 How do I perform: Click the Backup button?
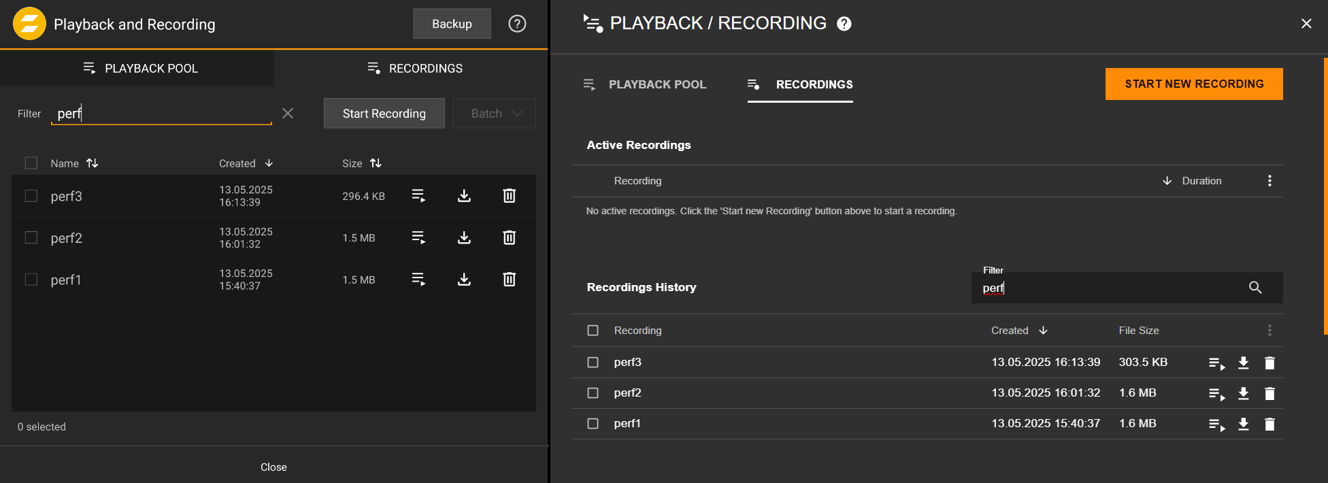coord(452,24)
